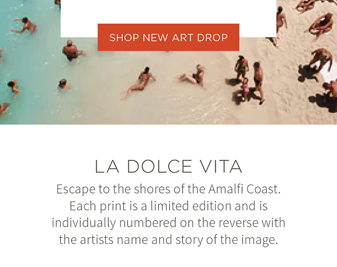Click the blonde woman sitting at shoreline
Viewport: 337px width, 267px height.
(x=192, y=75)
